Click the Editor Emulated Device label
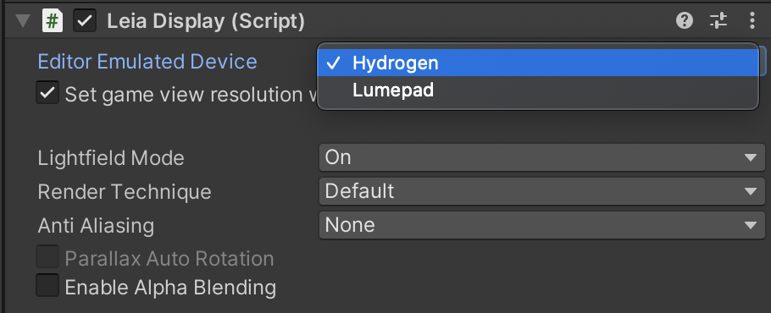Viewport: 771px width, 313px height. 147,62
